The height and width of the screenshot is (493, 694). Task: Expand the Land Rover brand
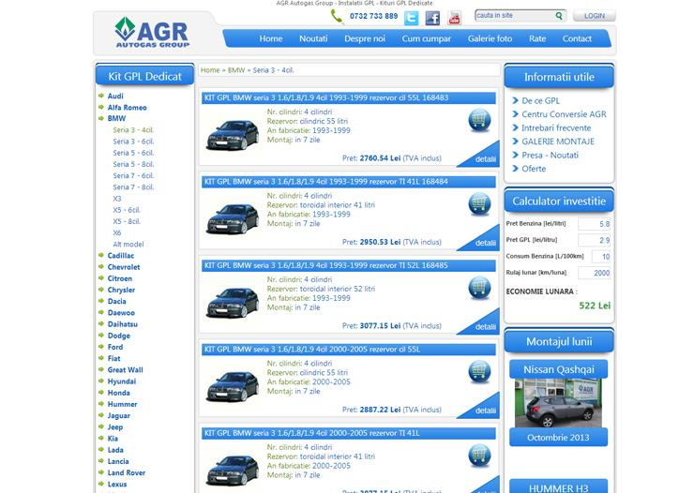[x=127, y=472]
